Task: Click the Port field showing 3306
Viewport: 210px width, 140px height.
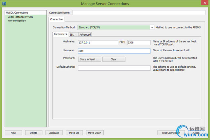Action: (139, 43)
